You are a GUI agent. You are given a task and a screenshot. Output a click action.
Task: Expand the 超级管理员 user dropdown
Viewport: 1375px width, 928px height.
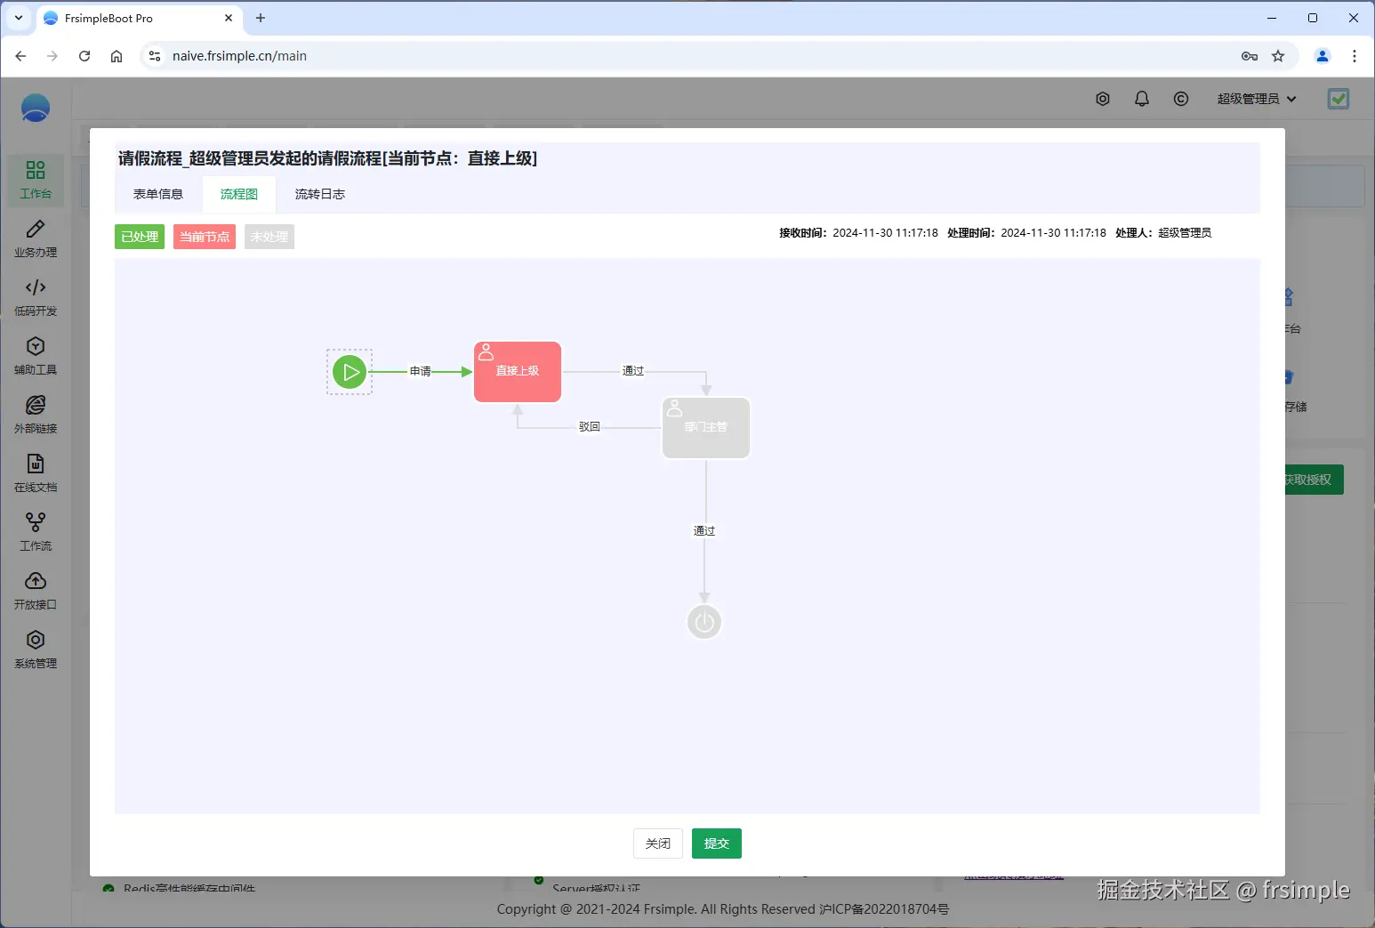1255,99
